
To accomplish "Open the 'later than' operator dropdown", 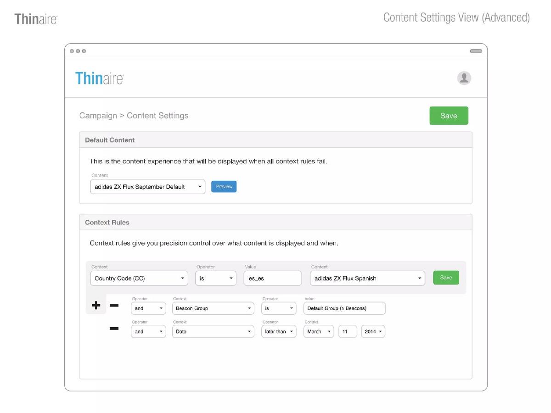I will coord(279,331).
